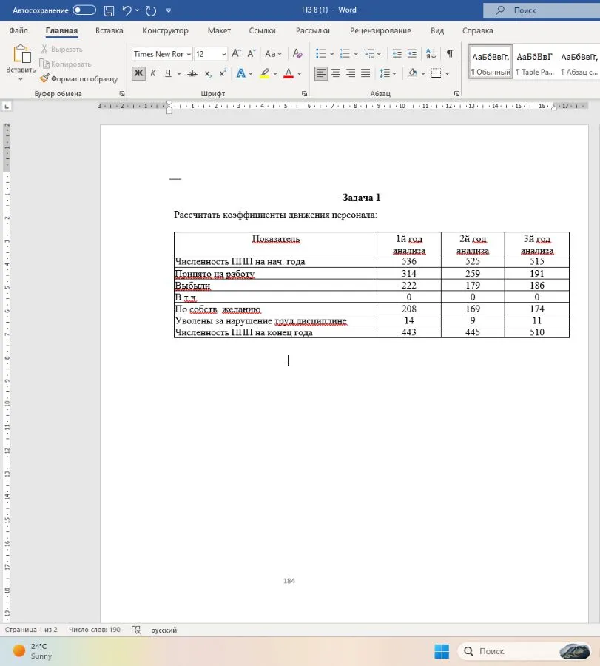Open the Рецензирование tab
The height and width of the screenshot is (666, 600).
click(380, 30)
